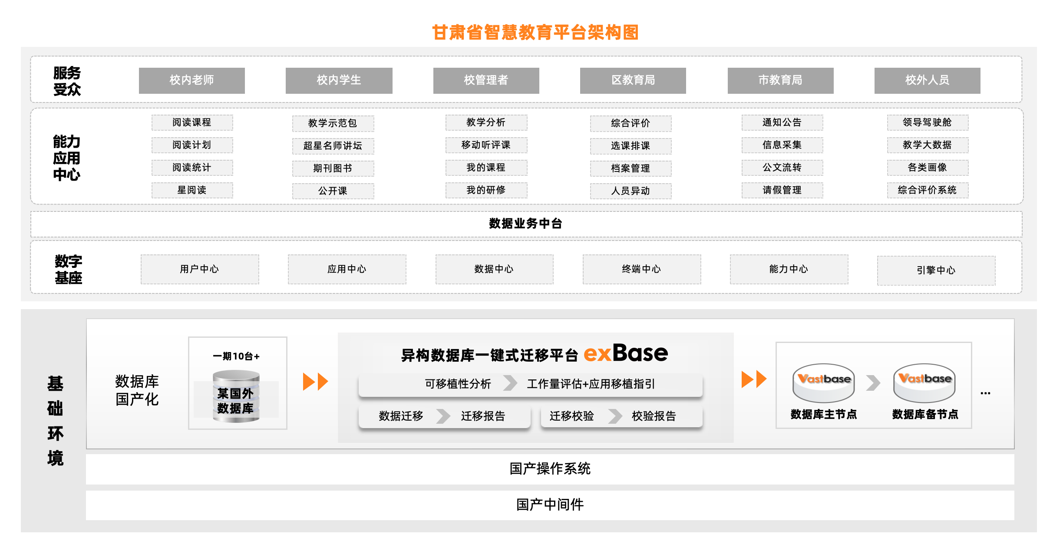Click chevron between 数据迁移 and 迁移报告

(x=443, y=416)
